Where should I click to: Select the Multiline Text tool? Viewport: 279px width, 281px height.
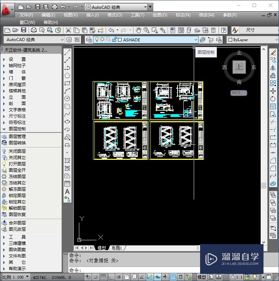[x=67, y=191]
